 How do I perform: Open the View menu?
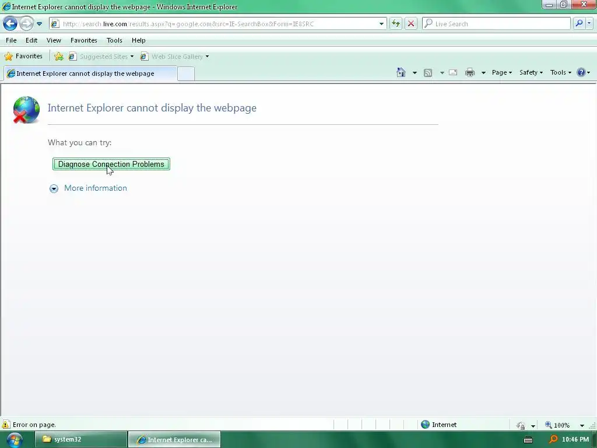click(54, 40)
